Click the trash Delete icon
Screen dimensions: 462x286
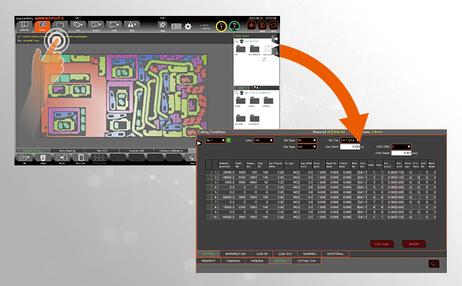click(x=43, y=158)
